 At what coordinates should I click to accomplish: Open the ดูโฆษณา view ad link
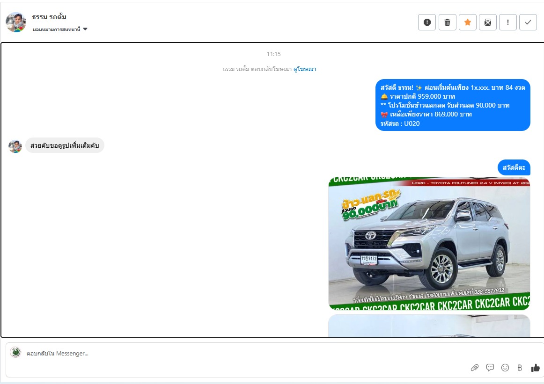[305, 69]
